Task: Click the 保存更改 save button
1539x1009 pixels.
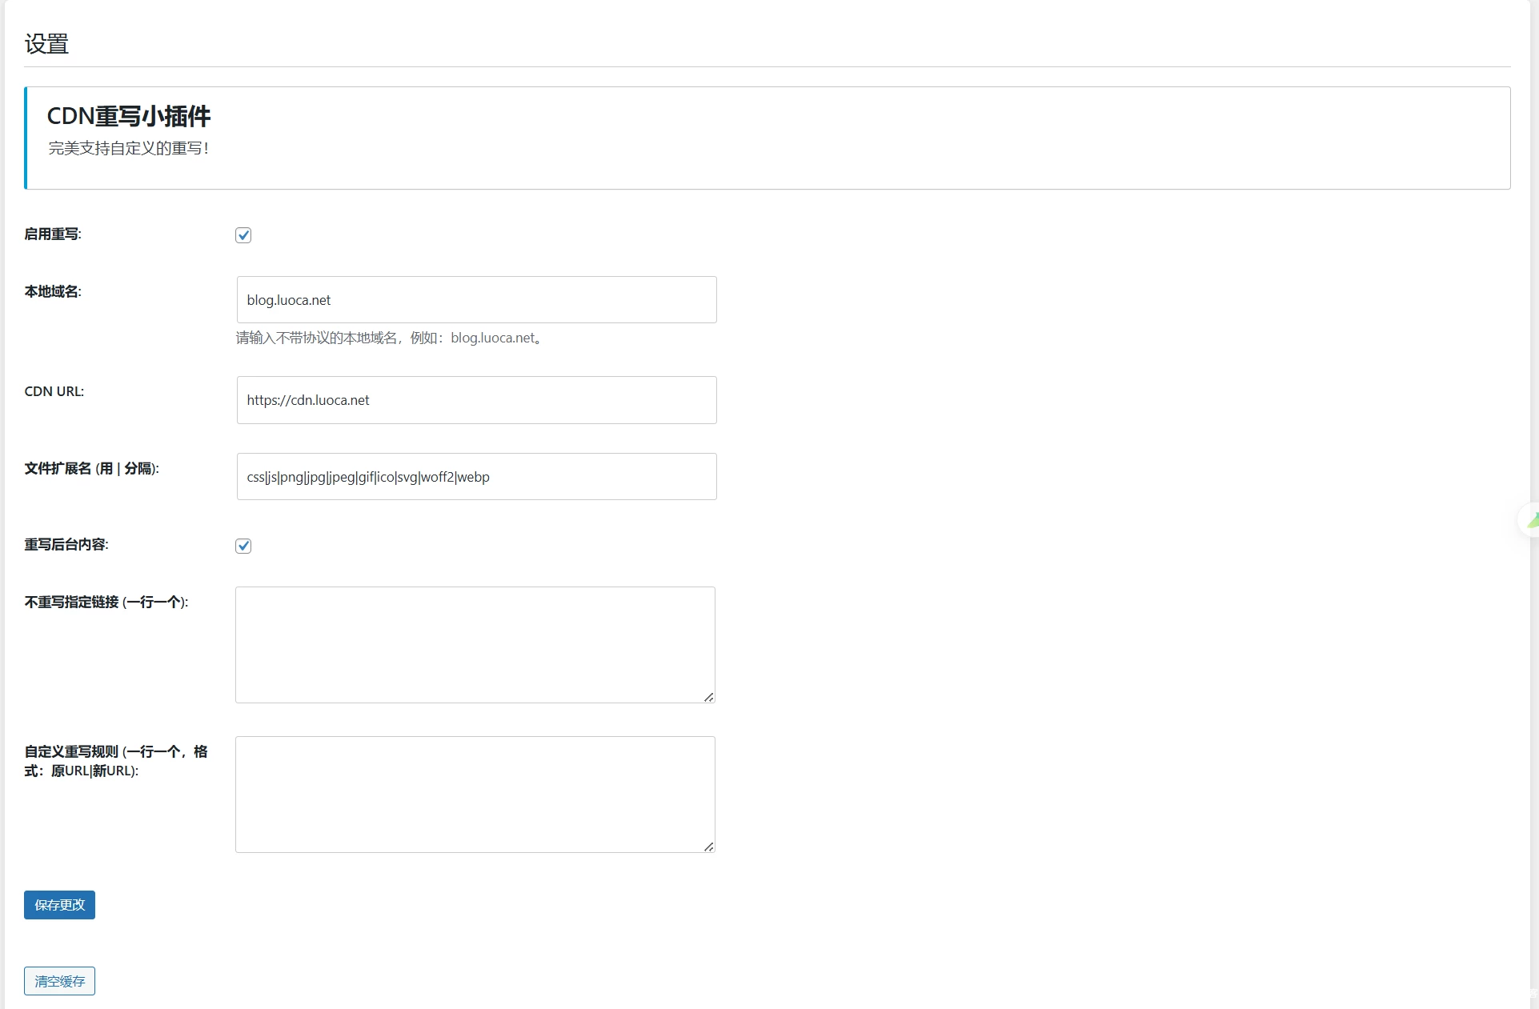Action: (60, 904)
